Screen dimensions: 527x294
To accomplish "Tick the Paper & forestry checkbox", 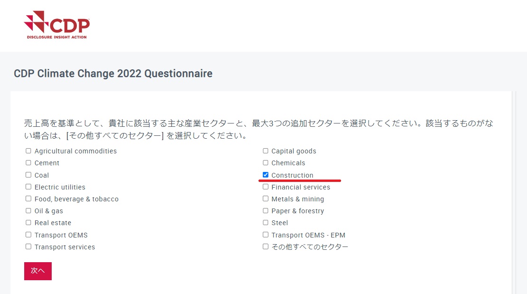I will pyautogui.click(x=266, y=211).
